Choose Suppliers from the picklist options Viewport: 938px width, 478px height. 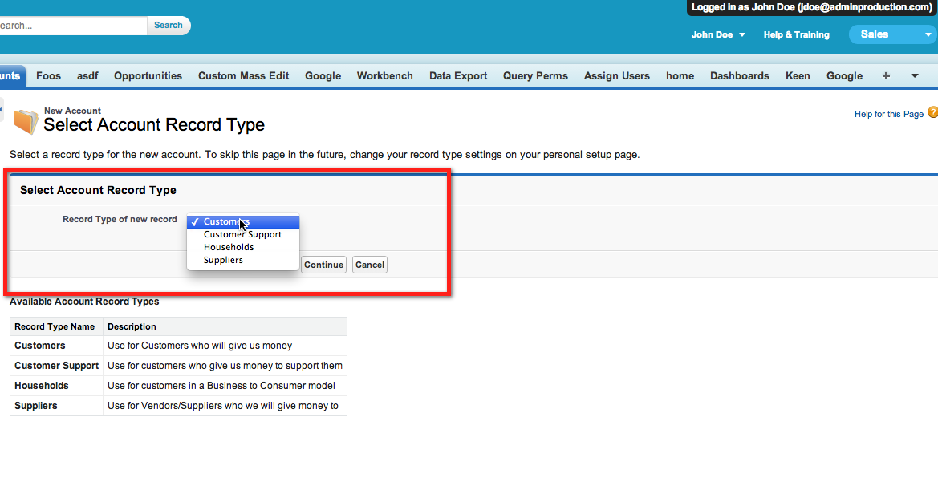222,260
